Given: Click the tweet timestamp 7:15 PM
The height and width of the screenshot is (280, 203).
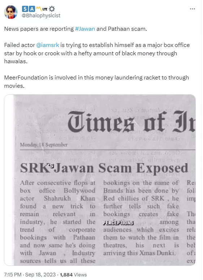Looking at the screenshot, I should click(x=13, y=275).
